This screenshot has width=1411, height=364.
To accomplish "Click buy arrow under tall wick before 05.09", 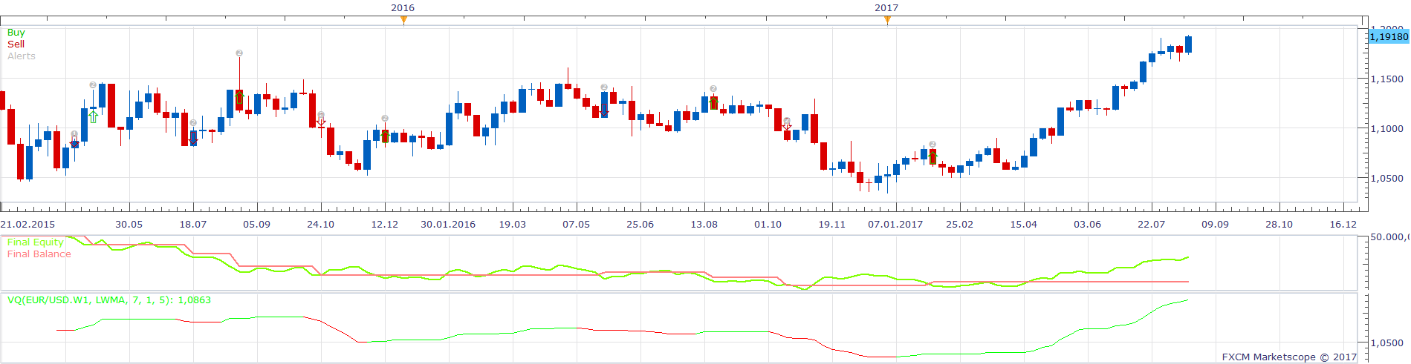I will point(239,97).
